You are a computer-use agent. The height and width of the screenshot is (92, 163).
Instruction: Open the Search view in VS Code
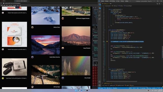[x=100, y=11]
